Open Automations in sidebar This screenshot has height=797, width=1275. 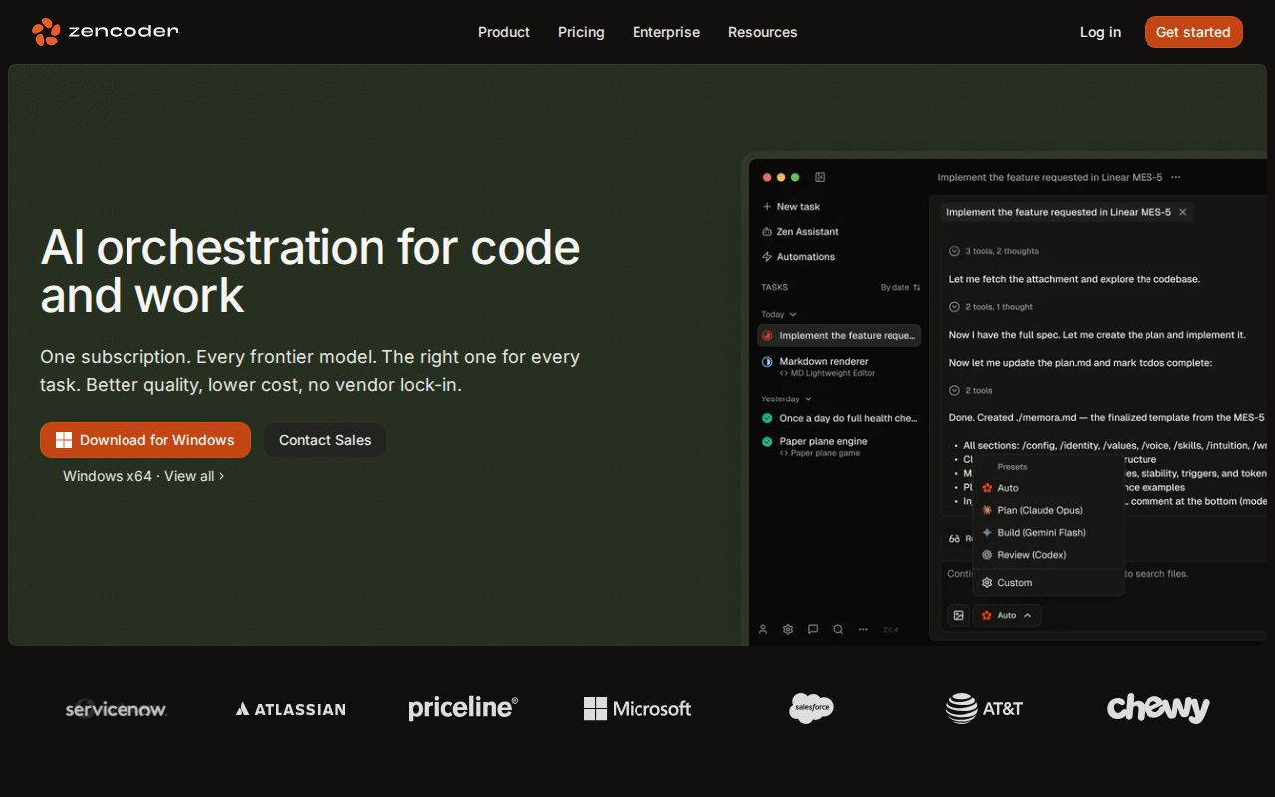tap(798, 257)
